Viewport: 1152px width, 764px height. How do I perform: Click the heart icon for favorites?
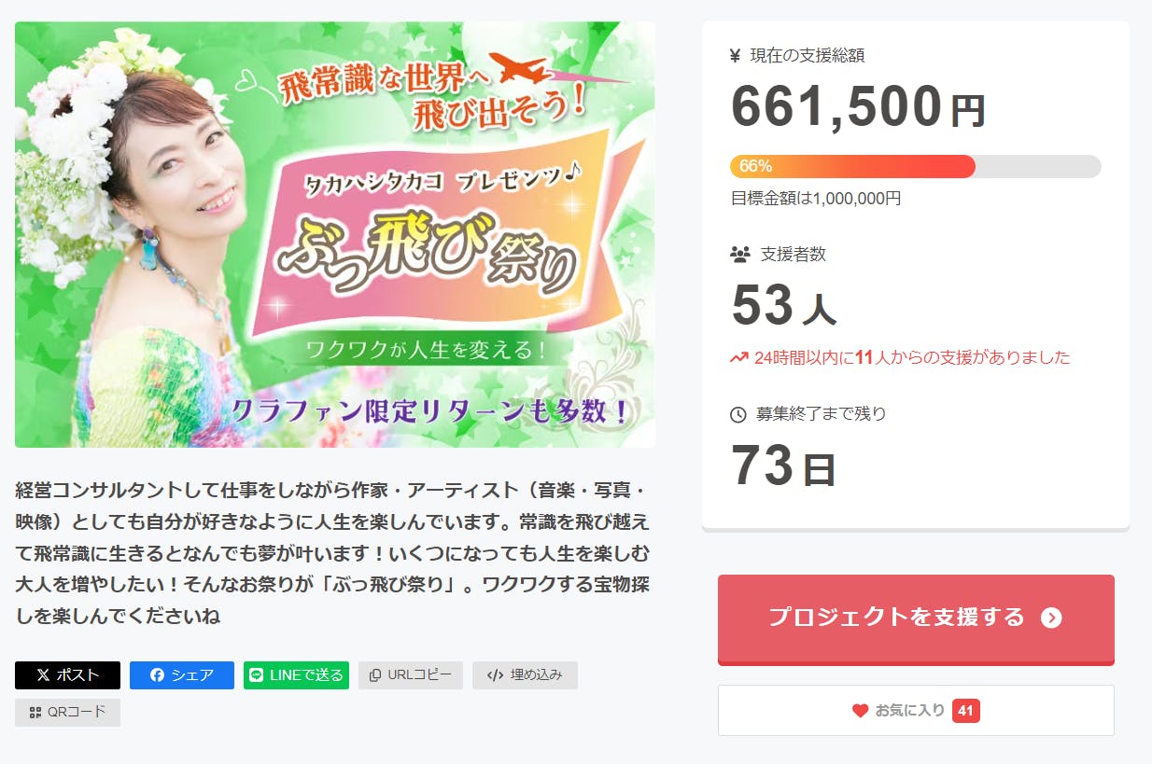[x=860, y=711]
